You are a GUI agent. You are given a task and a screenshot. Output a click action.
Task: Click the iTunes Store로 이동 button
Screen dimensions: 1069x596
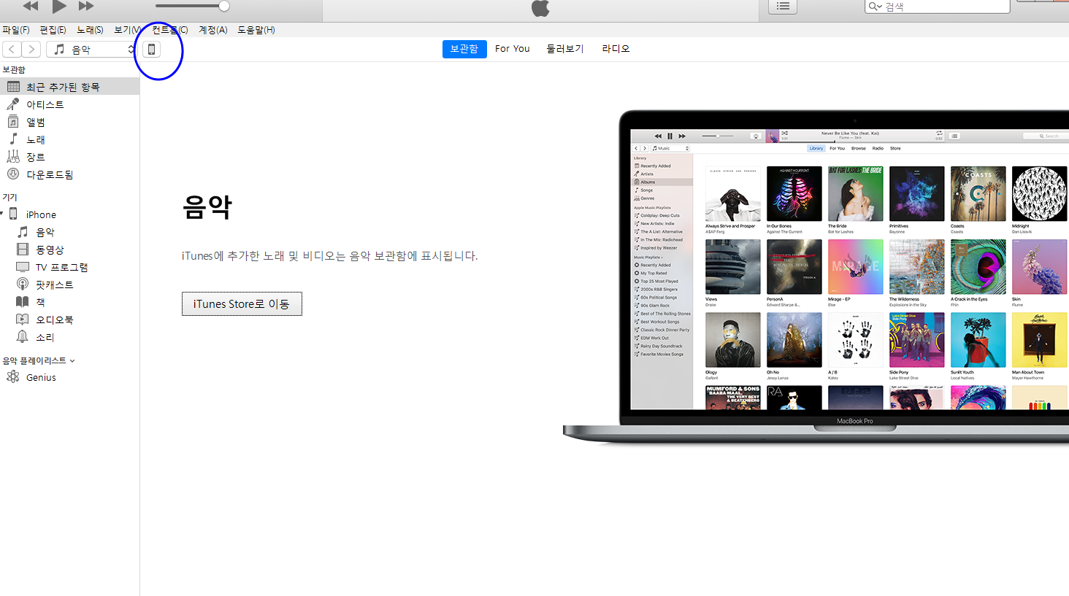click(242, 303)
